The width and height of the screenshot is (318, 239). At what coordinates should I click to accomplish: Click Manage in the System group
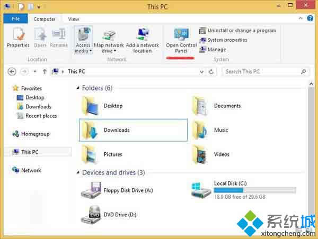(x=213, y=49)
